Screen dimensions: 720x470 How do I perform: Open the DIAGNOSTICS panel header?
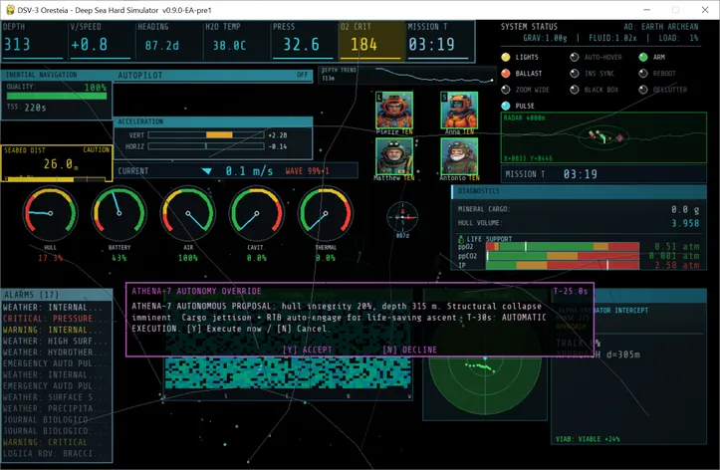(x=579, y=191)
